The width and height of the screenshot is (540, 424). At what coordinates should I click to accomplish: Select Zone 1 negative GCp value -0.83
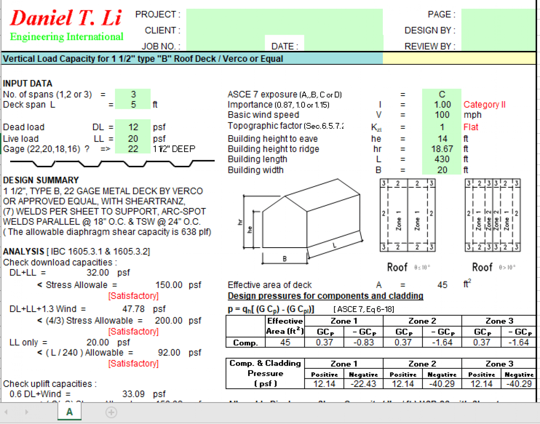(364, 342)
